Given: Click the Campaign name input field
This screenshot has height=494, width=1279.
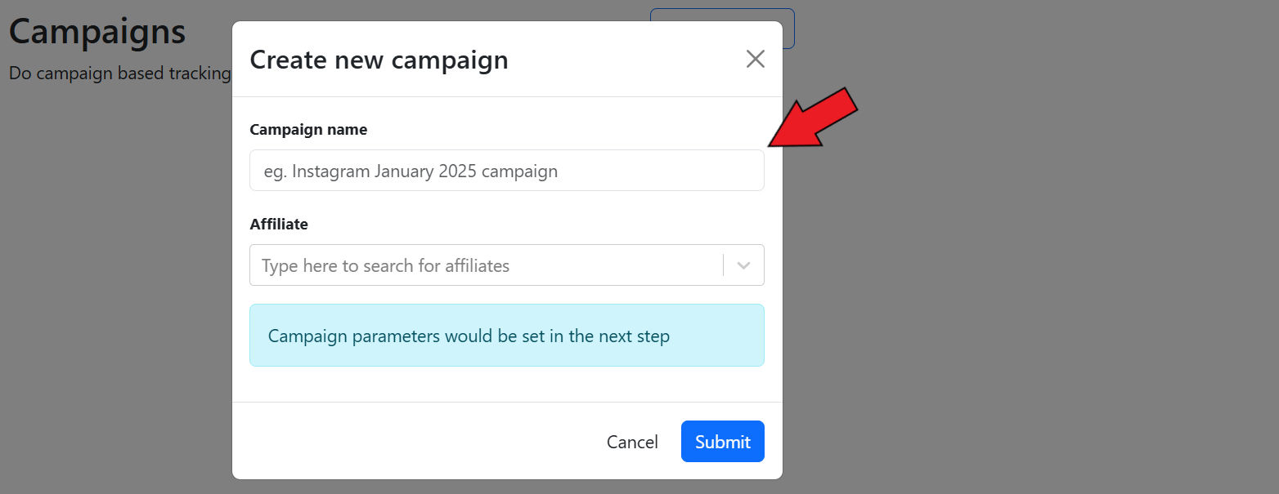Looking at the screenshot, I should 506,171.
